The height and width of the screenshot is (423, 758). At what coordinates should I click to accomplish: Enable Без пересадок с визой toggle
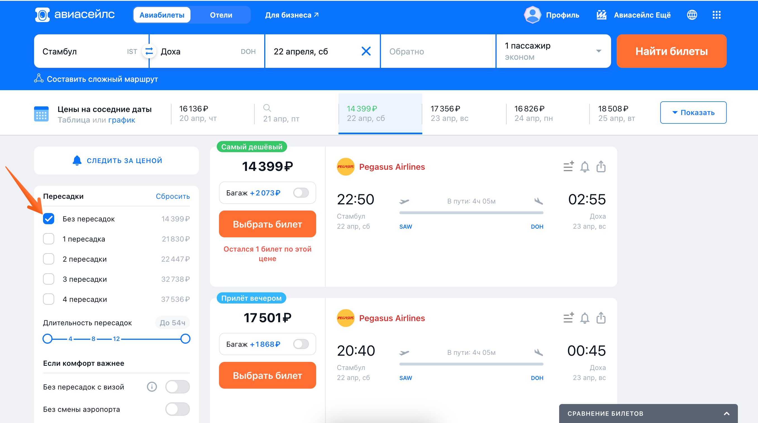[177, 386]
